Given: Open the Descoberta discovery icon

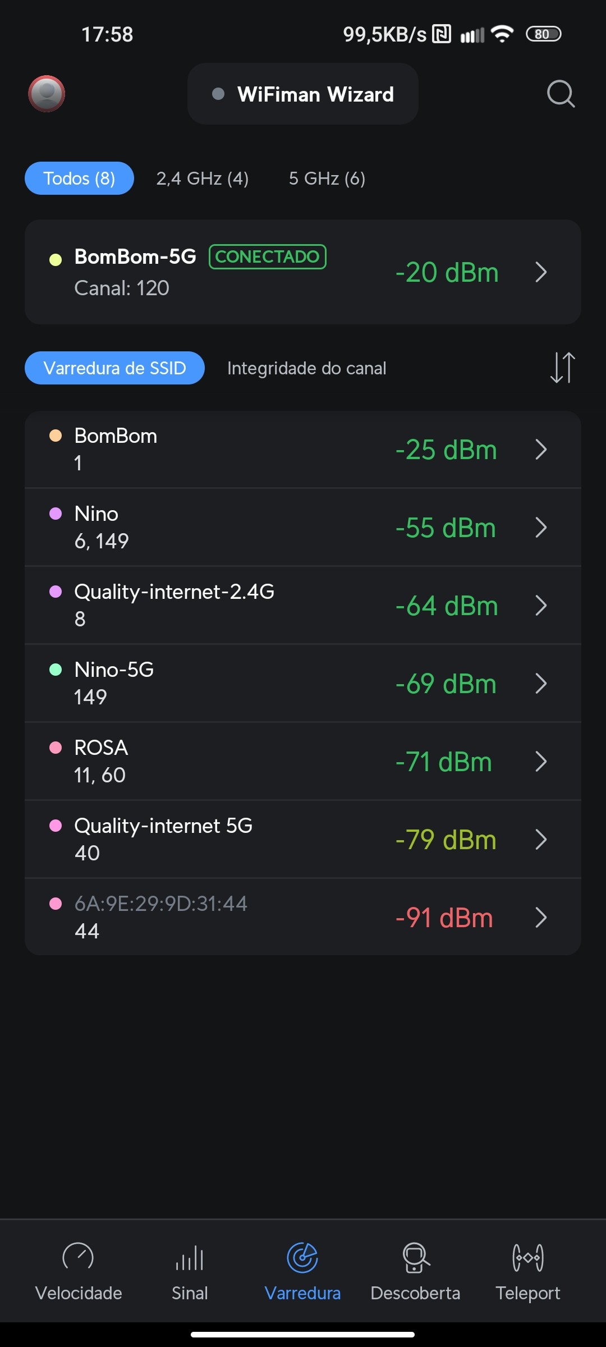Looking at the screenshot, I should 415,1258.
